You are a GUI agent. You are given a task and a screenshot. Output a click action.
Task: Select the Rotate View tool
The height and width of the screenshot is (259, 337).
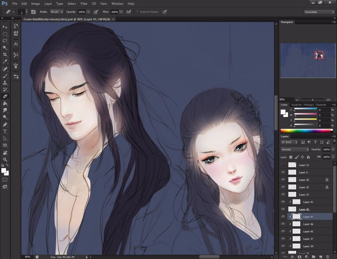click(x=5, y=153)
